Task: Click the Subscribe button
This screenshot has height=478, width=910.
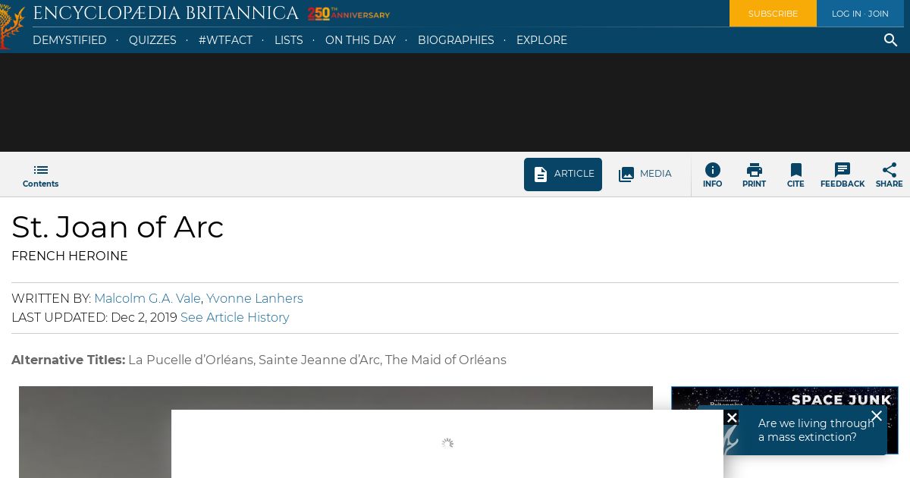Action: point(773,14)
